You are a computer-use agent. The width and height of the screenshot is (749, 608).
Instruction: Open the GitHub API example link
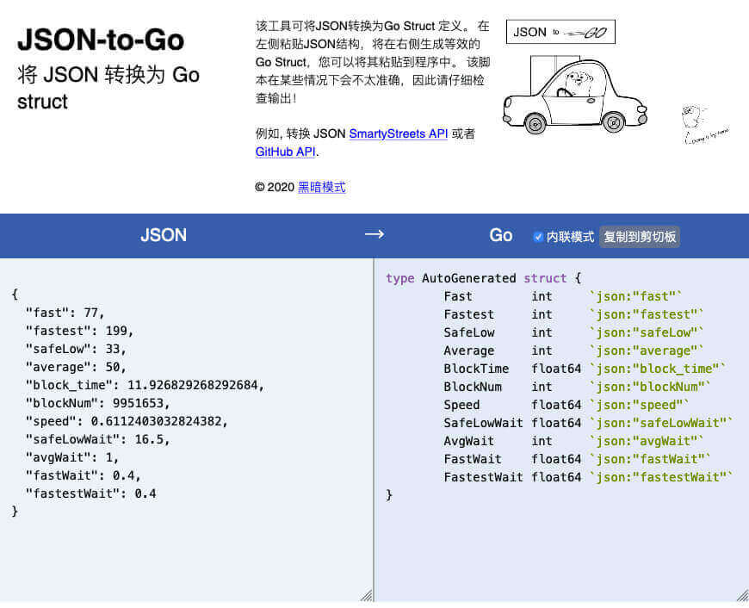pos(285,152)
